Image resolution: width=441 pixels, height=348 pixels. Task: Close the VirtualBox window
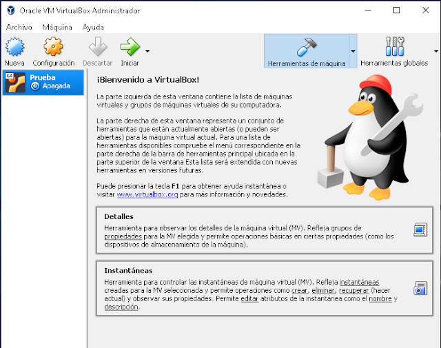point(426,10)
